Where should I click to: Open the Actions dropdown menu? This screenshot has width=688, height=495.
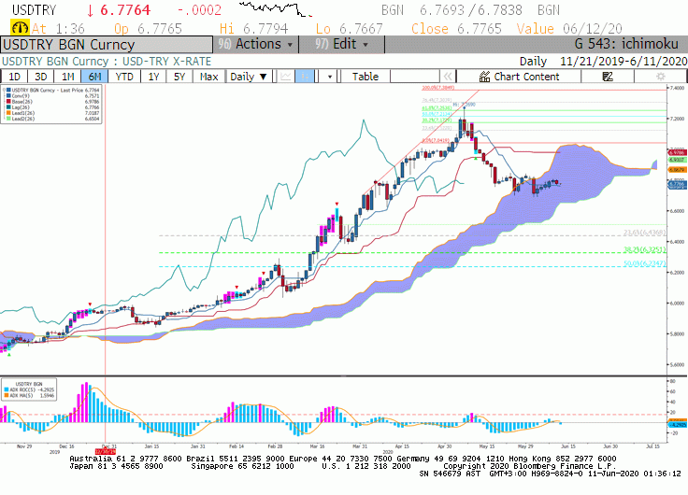tap(256, 44)
